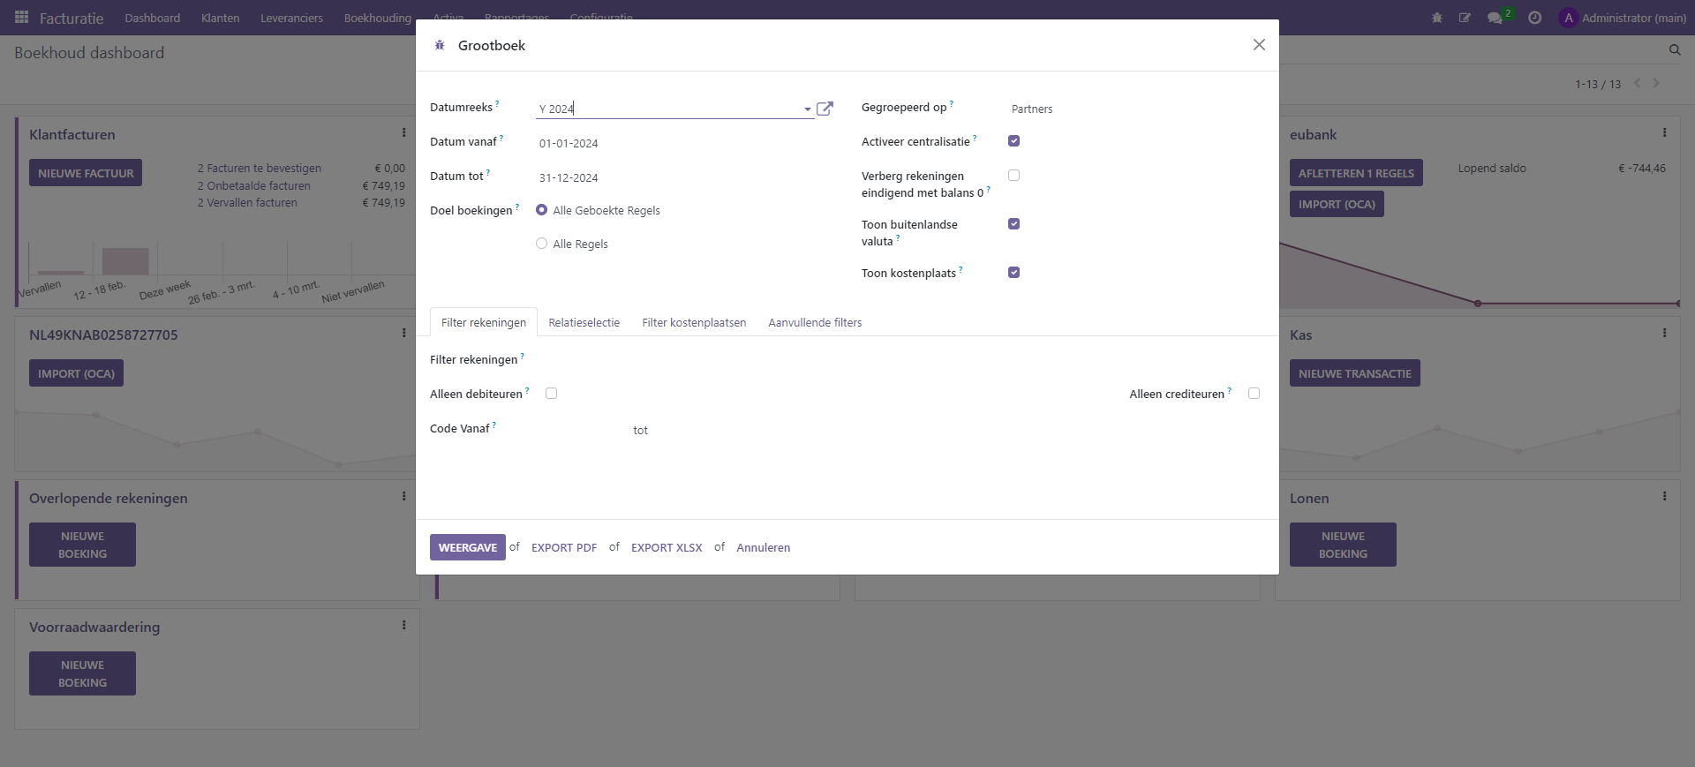Viewport: 1695px width, 767px height.
Task: Select the Alle Regels radio option
Action: [x=542, y=244]
